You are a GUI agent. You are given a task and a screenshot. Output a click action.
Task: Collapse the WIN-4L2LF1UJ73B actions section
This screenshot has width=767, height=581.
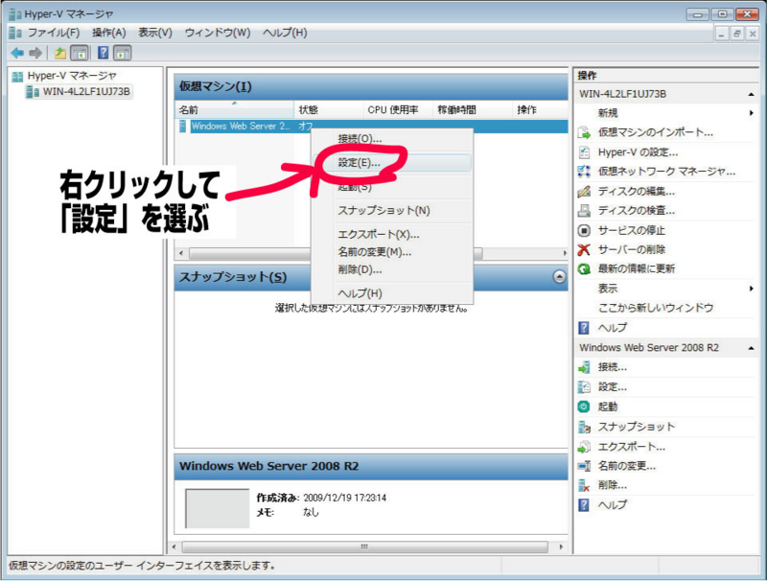750,92
